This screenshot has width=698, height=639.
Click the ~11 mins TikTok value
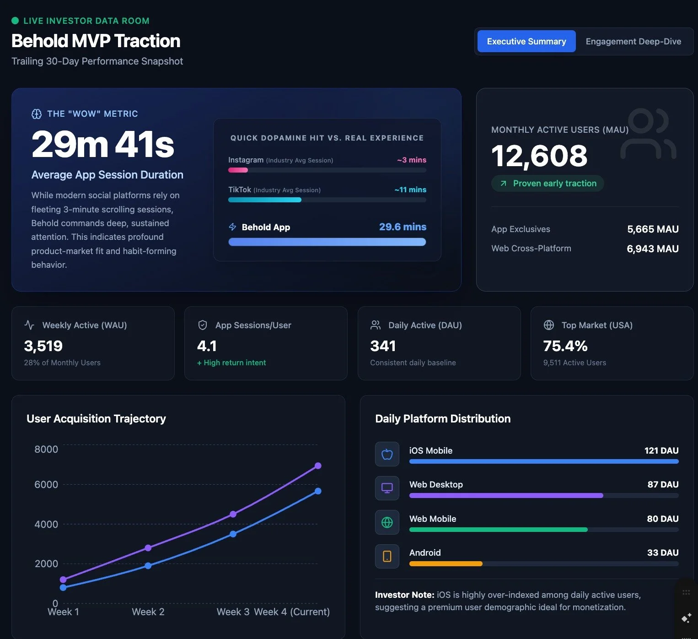pyautogui.click(x=410, y=190)
